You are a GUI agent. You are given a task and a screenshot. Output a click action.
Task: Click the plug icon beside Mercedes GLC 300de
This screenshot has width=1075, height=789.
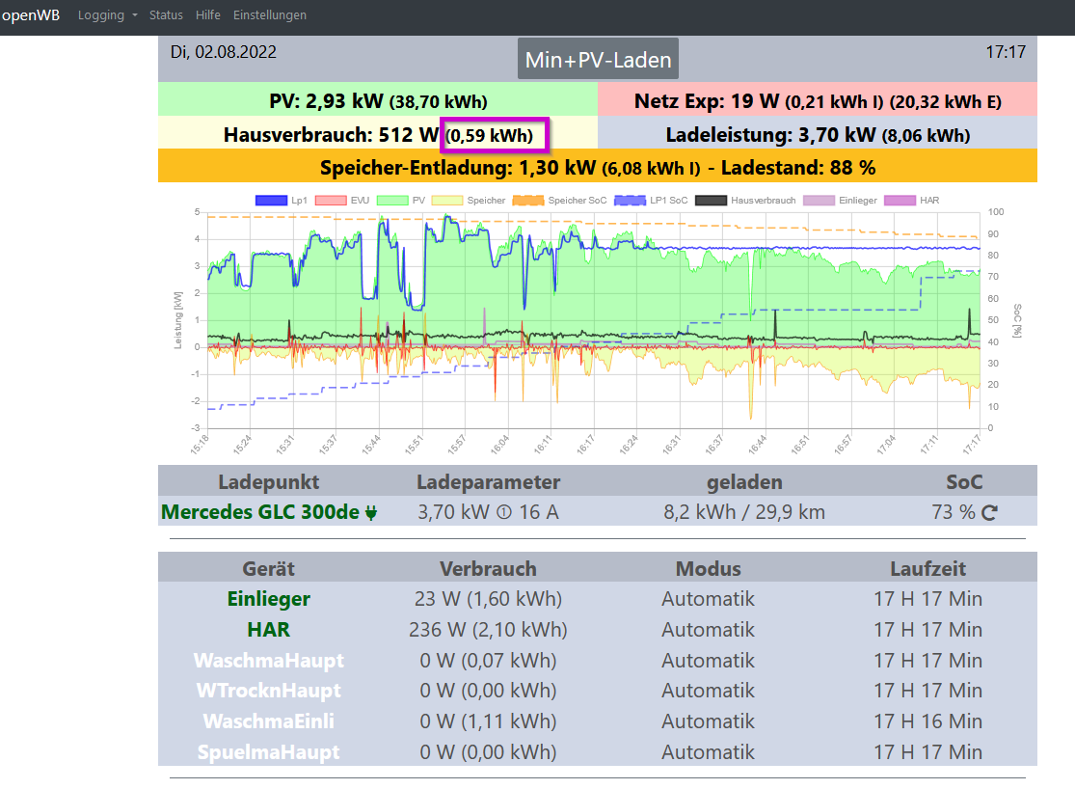(x=371, y=512)
